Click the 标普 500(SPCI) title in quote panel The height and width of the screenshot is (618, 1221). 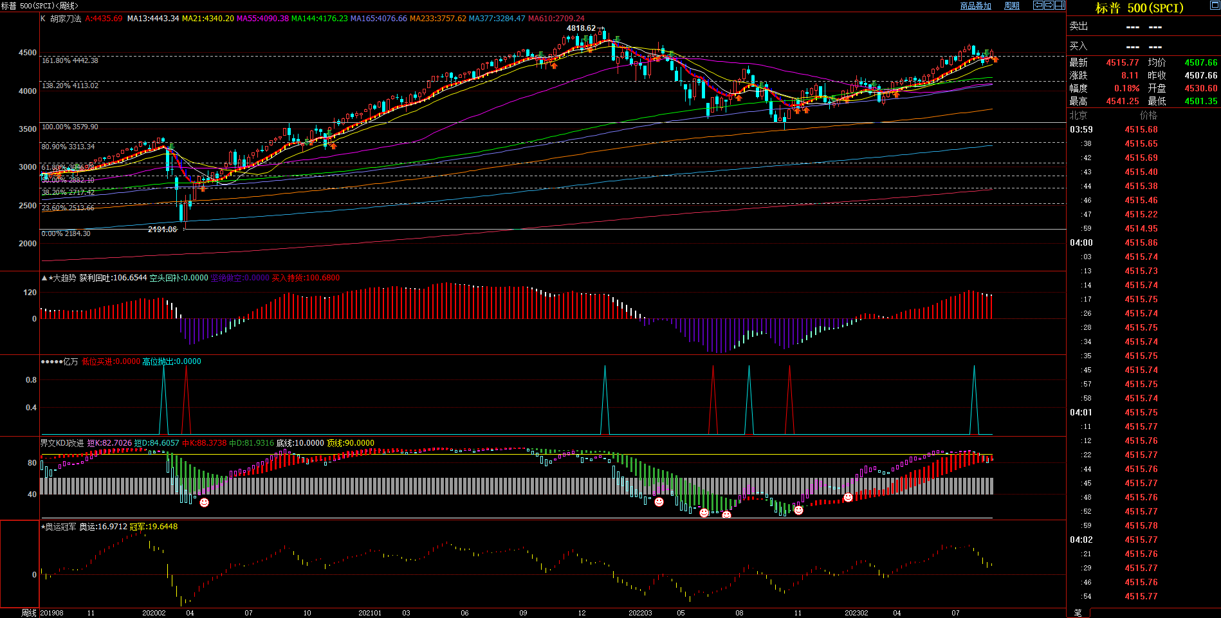pyautogui.click(x=1139, y=8)
